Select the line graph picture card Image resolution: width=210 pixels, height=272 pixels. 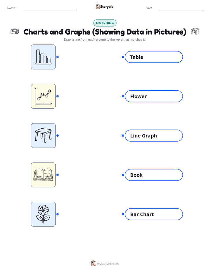tap(43, 96)
